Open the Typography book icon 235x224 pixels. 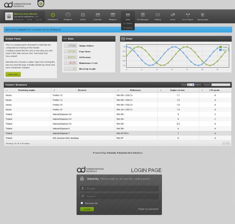tap(203, 15)
